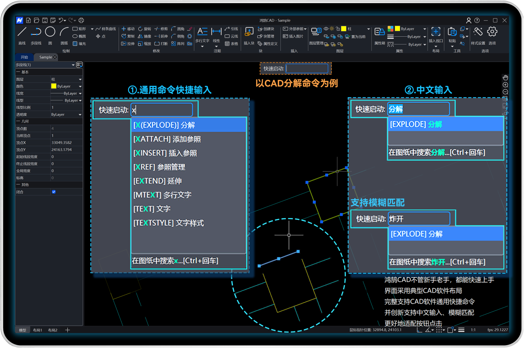The width and height of the screenshot is (524, 348).
Task: Add a 引线 leader annotation
Action: point(231,29)
